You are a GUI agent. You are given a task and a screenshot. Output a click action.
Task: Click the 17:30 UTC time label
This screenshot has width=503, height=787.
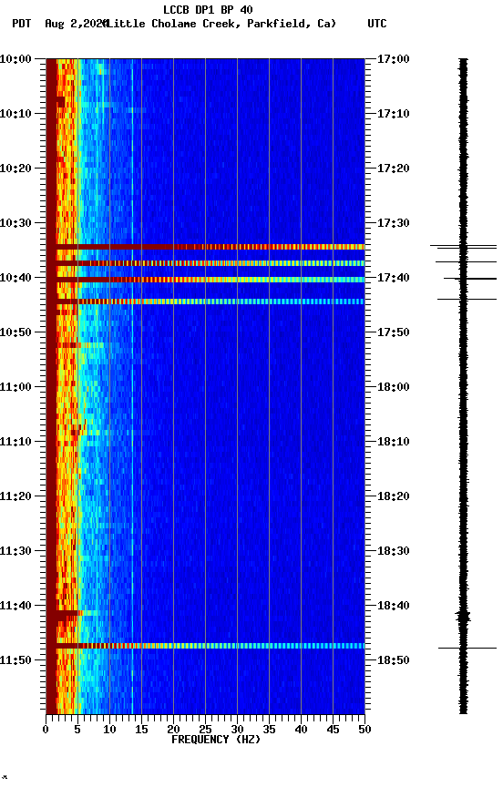[393, 223]
